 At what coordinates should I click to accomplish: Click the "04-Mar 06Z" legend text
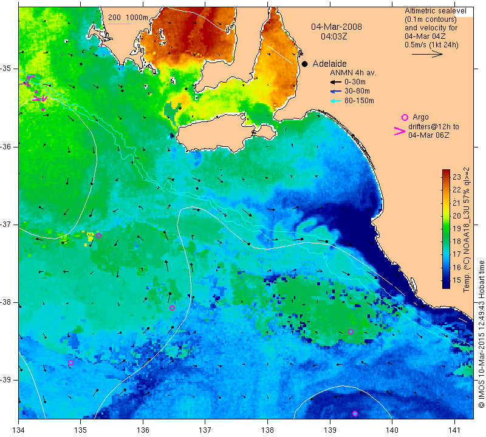429,135
